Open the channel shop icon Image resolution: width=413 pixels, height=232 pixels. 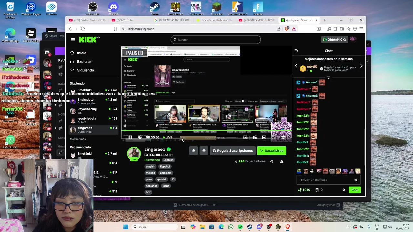[317, 190]
